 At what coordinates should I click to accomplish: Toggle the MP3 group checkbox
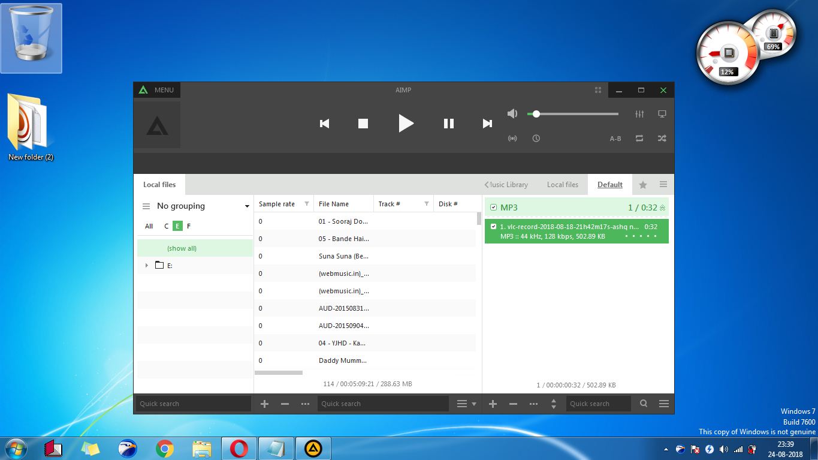click(493, 208)
